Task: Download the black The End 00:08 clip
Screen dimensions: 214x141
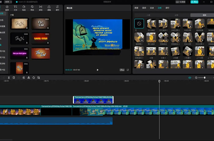Action: (x=27, y=43)
